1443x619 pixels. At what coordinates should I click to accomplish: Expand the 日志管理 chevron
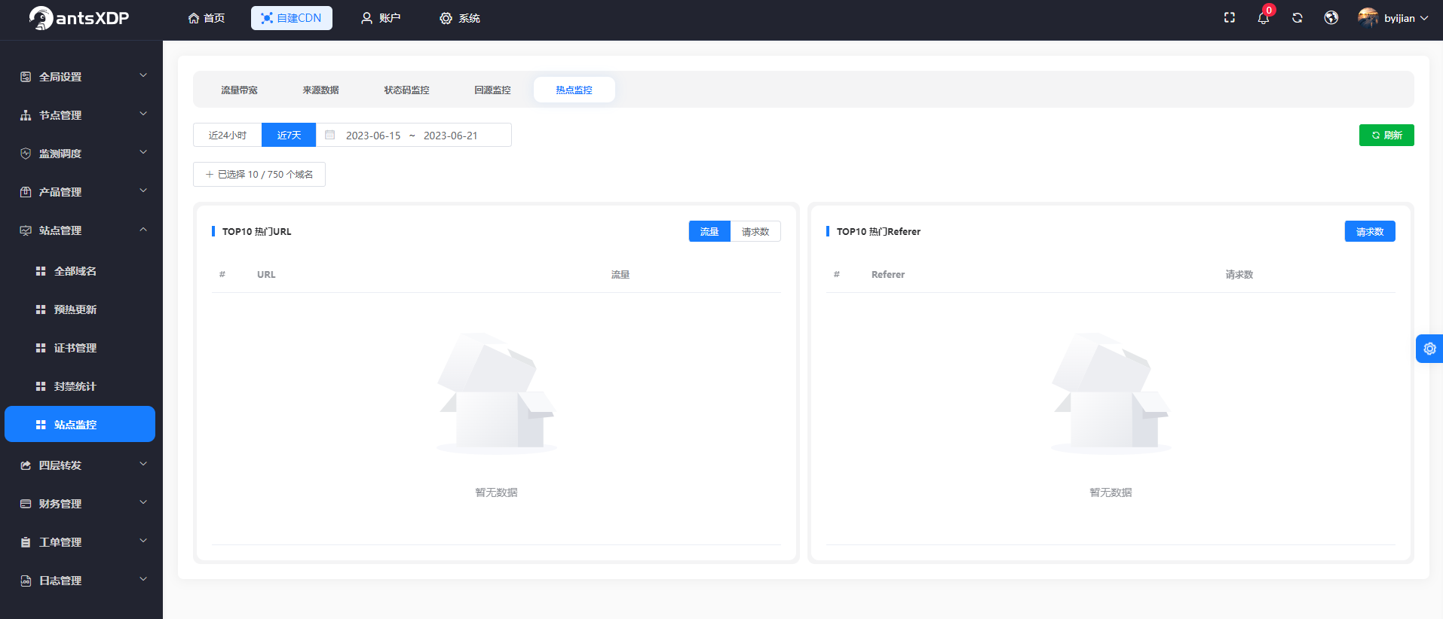tap(143, 580)
